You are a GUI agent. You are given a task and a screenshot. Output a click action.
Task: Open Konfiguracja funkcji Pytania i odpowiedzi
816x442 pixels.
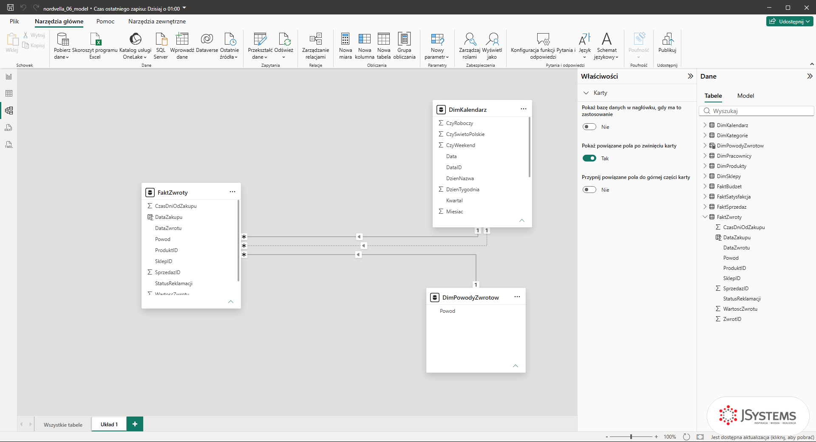click(x=543, y=46)
